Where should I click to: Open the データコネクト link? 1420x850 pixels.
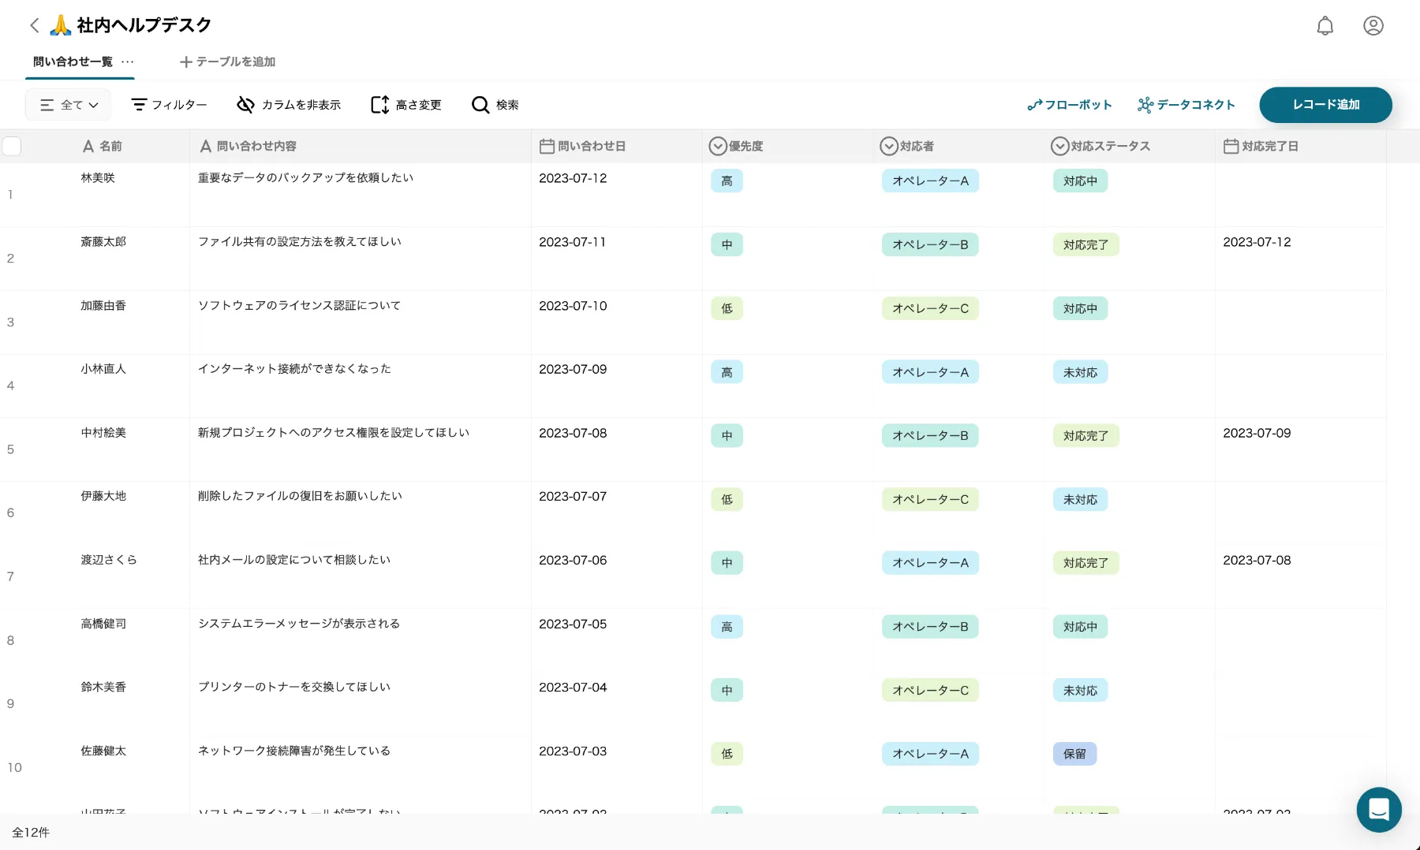(x=1186, y=105)
